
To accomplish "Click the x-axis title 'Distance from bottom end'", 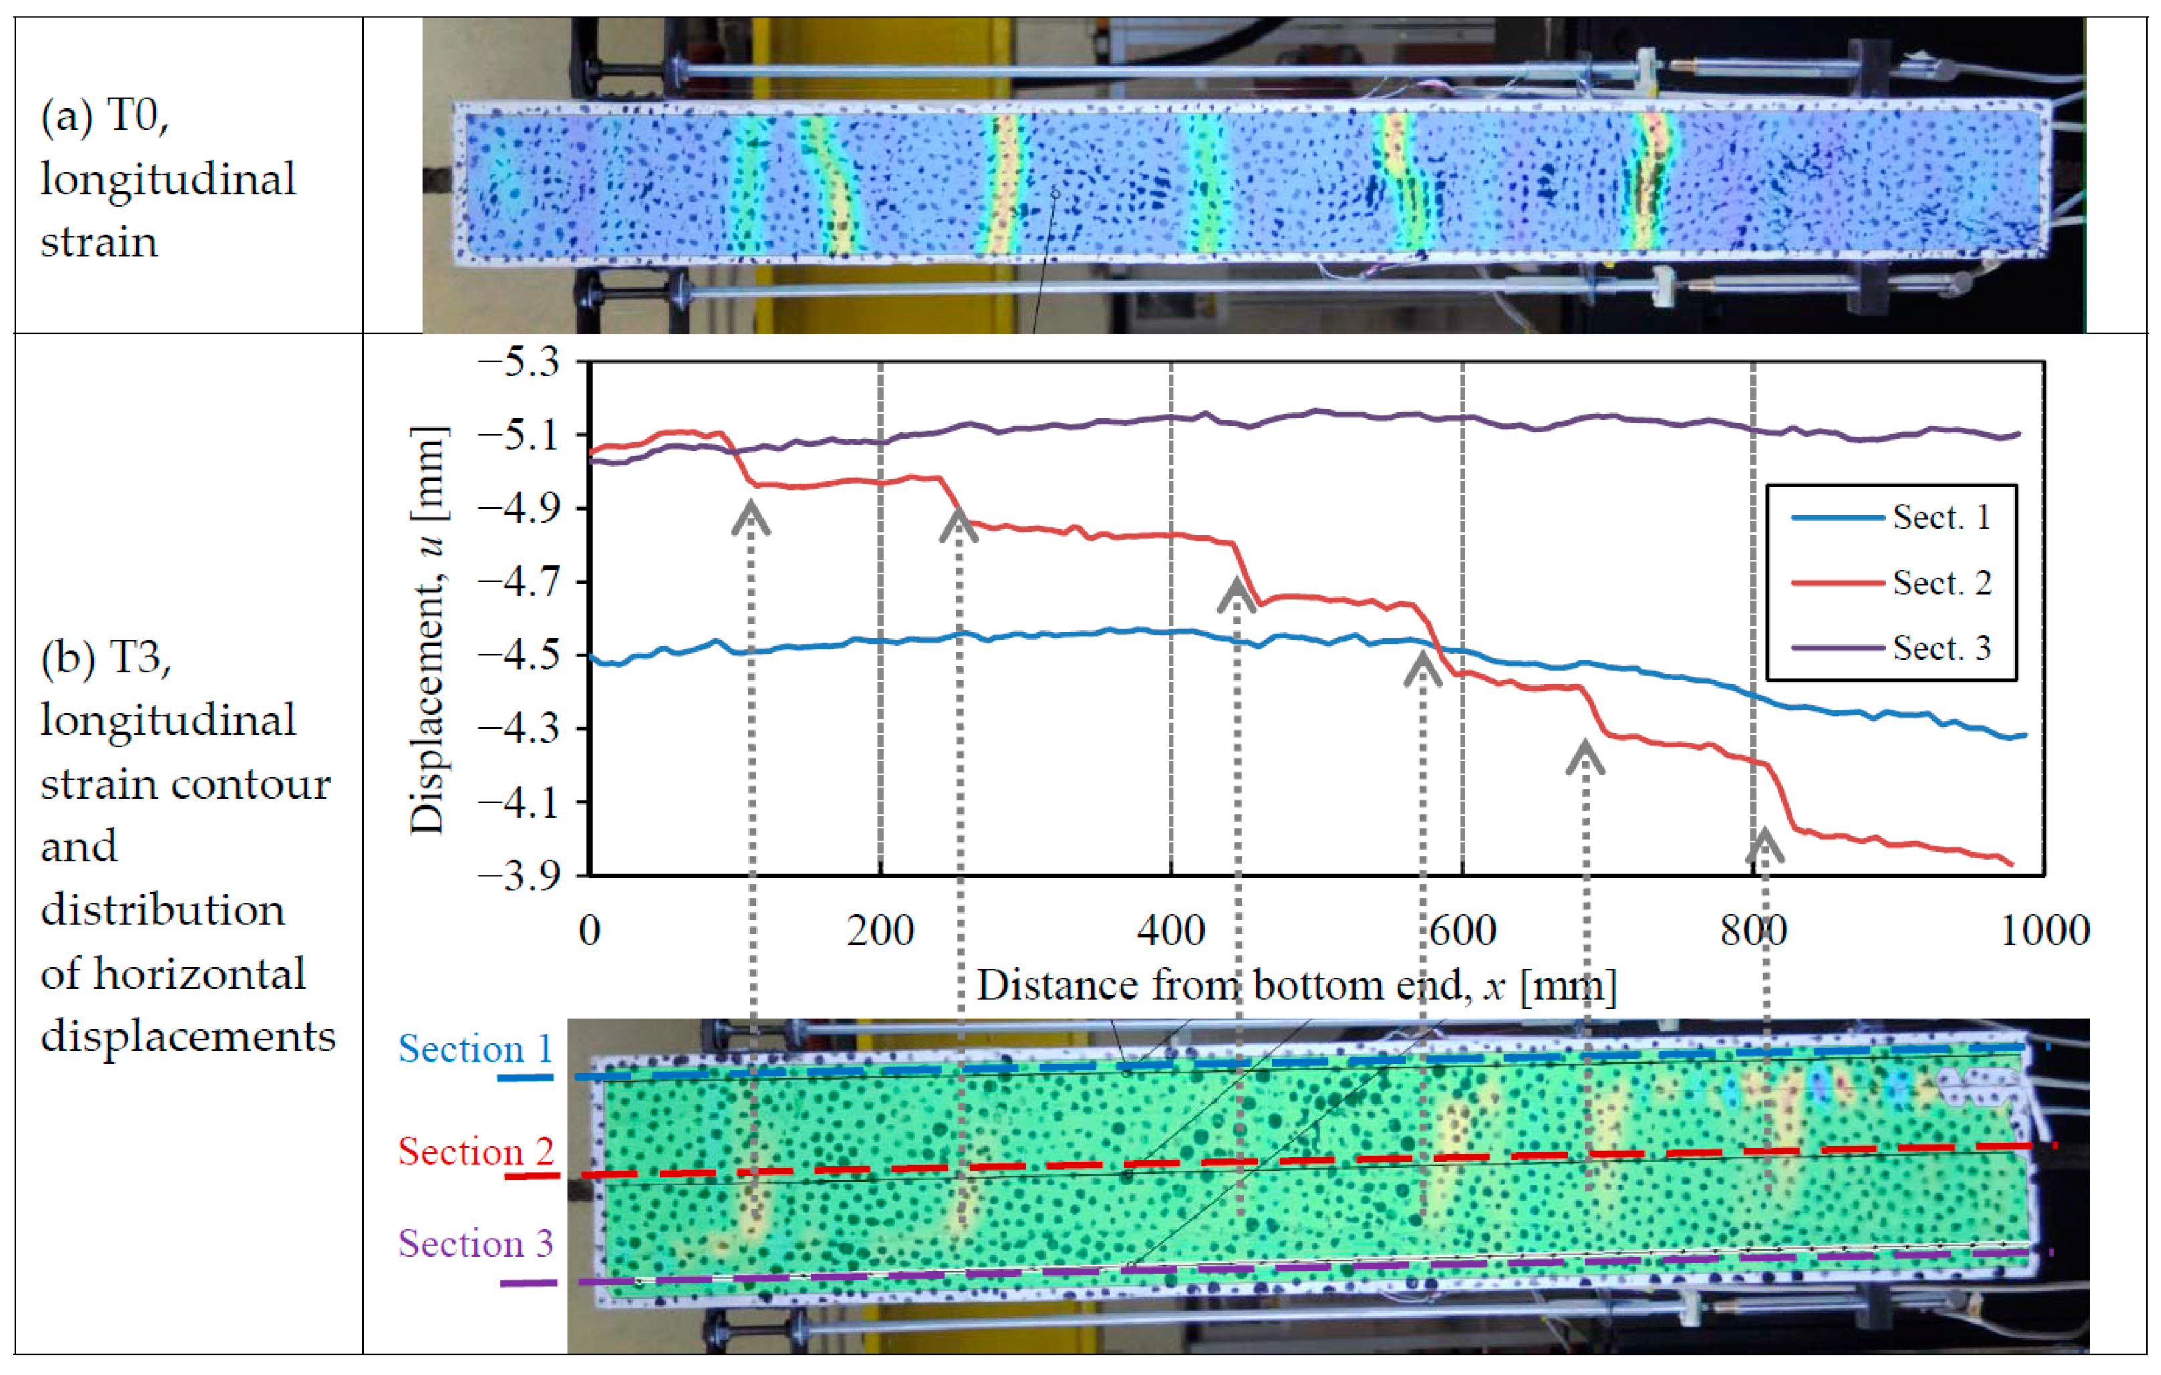I will click(x=1296, y=985).
